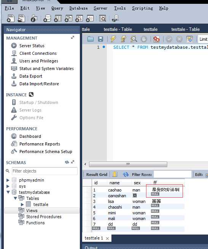Open Performance Reports

pos(40,144)
